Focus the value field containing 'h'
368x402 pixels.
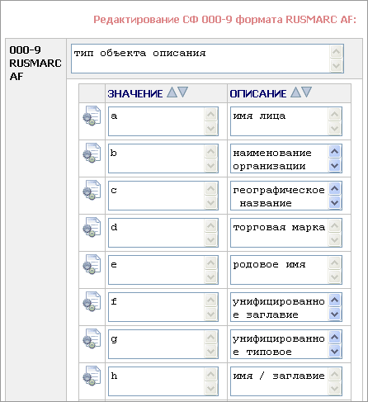click(163, 381)
